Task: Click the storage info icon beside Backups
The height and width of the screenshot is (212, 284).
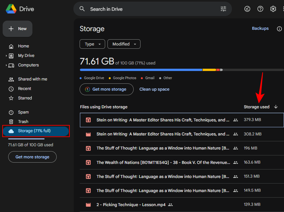Action: pyautogui.click(x=279, y=29)
